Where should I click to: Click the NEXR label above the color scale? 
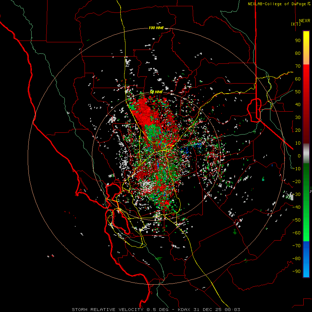point(304,21)
